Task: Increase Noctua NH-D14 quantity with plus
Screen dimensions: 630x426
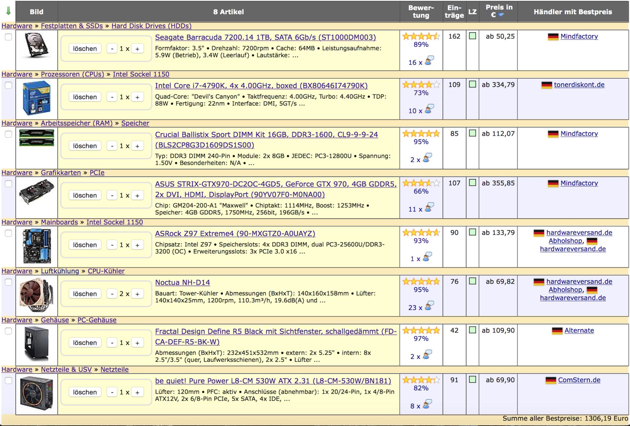Action: [137, 294]
